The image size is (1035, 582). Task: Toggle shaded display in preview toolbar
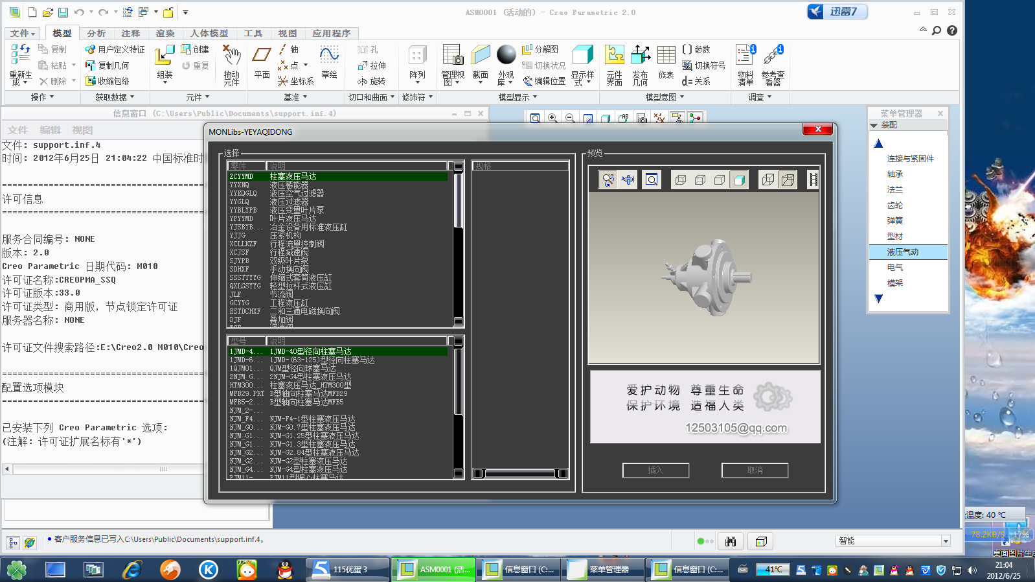click(x=739, y=180)
